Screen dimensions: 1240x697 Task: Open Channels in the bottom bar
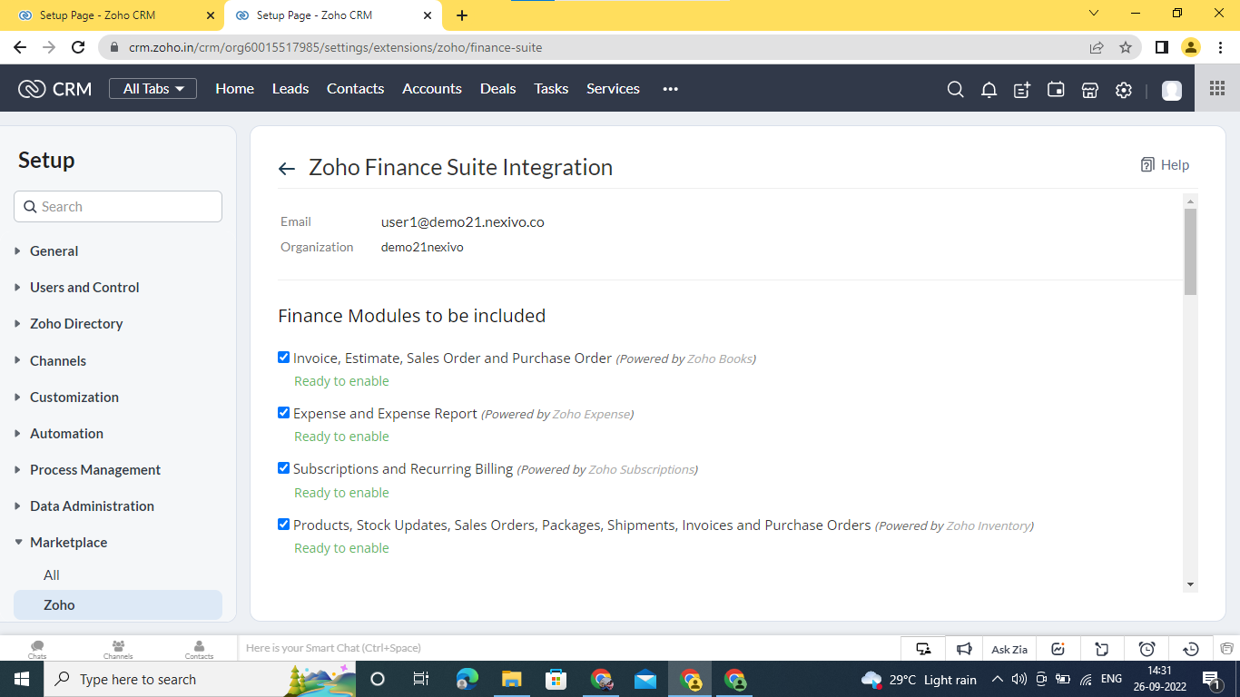tap(118, 649)
